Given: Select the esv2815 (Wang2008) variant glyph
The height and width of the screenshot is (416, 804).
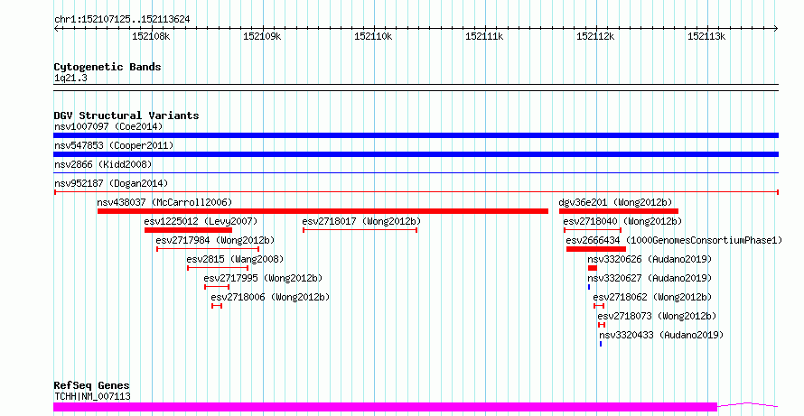Looking at the screenshot, I should pos(218,268).
